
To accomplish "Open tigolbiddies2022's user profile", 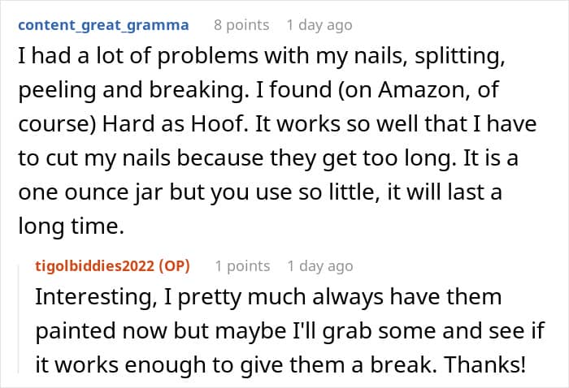I will (95, 266).
